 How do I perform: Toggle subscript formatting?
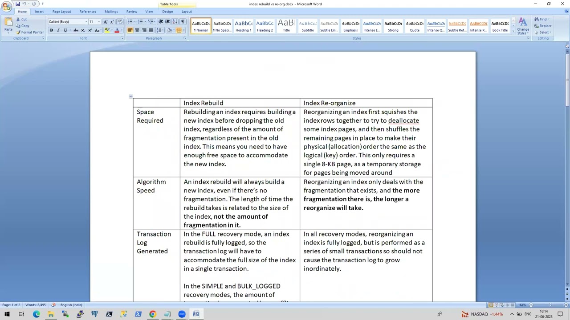click(83, 30)
